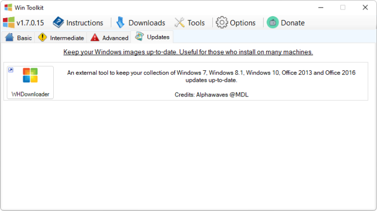The image size is (377, 211).
Task: Switch to the Intermediate tab
Action: coord(61,38)
